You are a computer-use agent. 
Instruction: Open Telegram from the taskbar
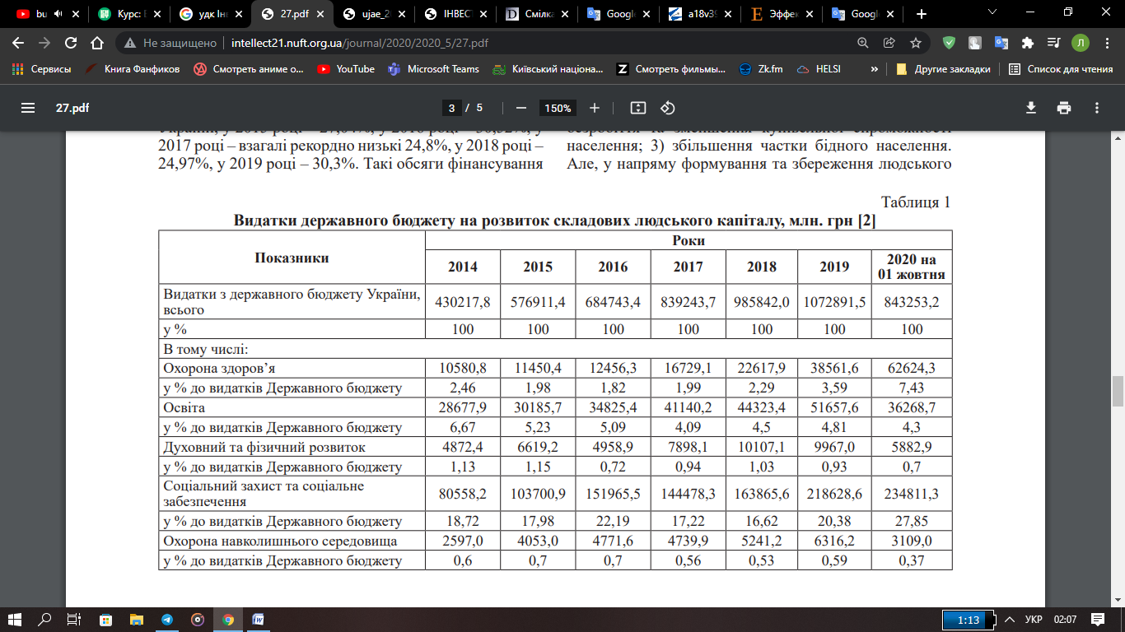tap(167, 620)
